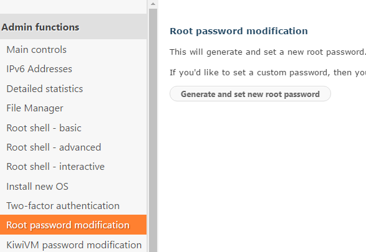Click the scrollbar up arrow
The width and height of the screenshot is (366, 252).
point(153,4)
